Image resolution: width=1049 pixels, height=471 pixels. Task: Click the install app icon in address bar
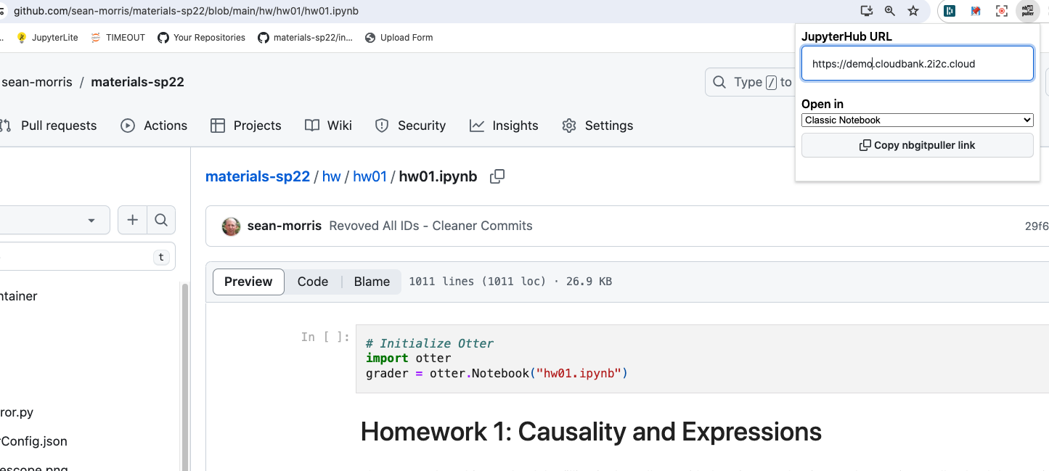pyautogui.click(x=866, y=11)
